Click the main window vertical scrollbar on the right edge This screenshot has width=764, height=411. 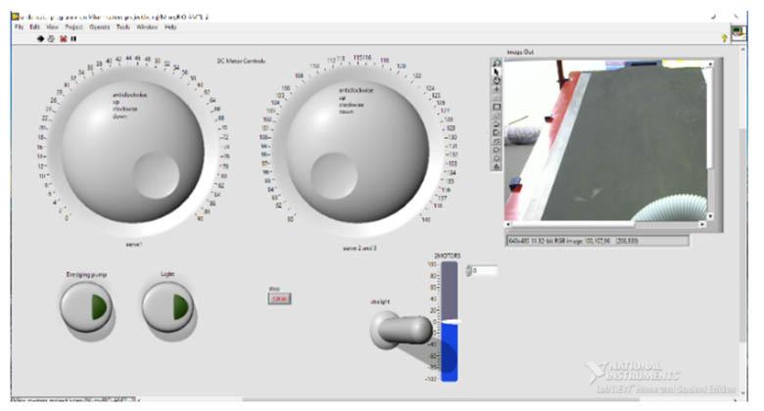coord(742,221)
